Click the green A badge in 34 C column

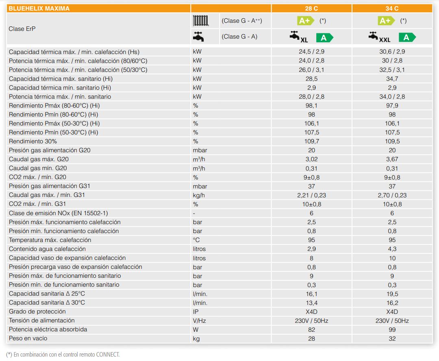(x=406, y=38)
